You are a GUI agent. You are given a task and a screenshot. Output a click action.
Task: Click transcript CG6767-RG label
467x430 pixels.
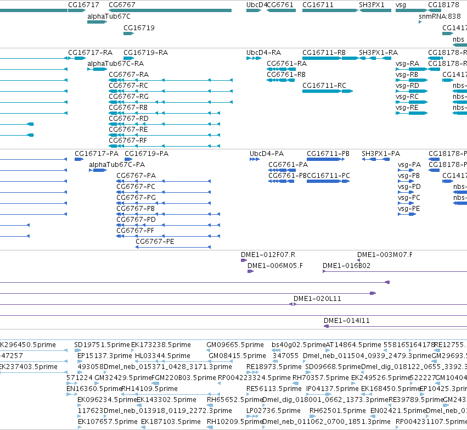(x=128, y=97)
